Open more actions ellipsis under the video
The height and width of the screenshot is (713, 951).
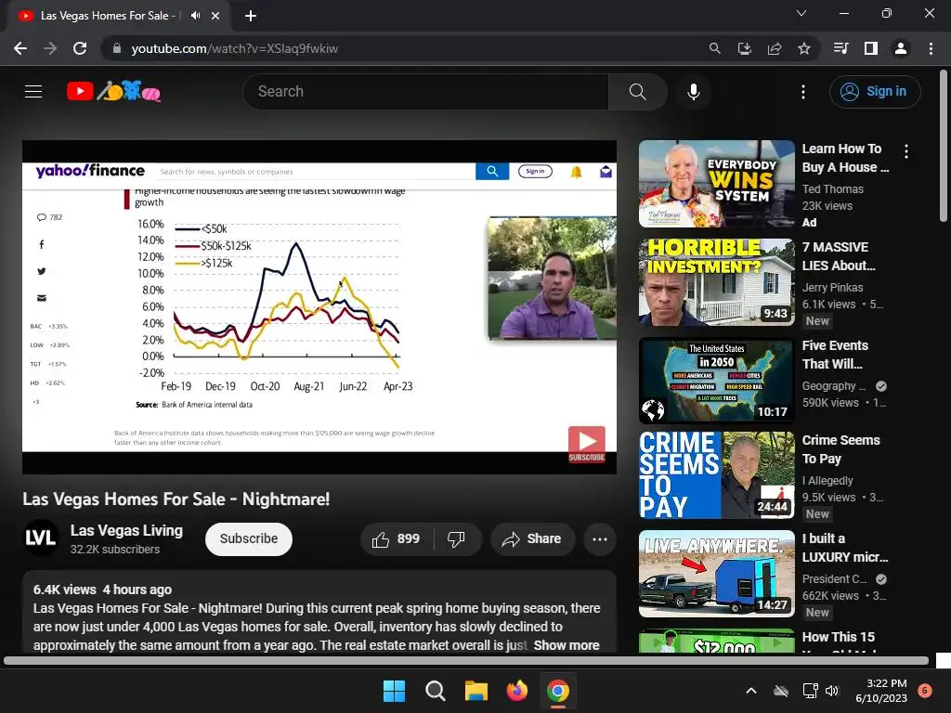pyautogui.click(x=599, y=538)
